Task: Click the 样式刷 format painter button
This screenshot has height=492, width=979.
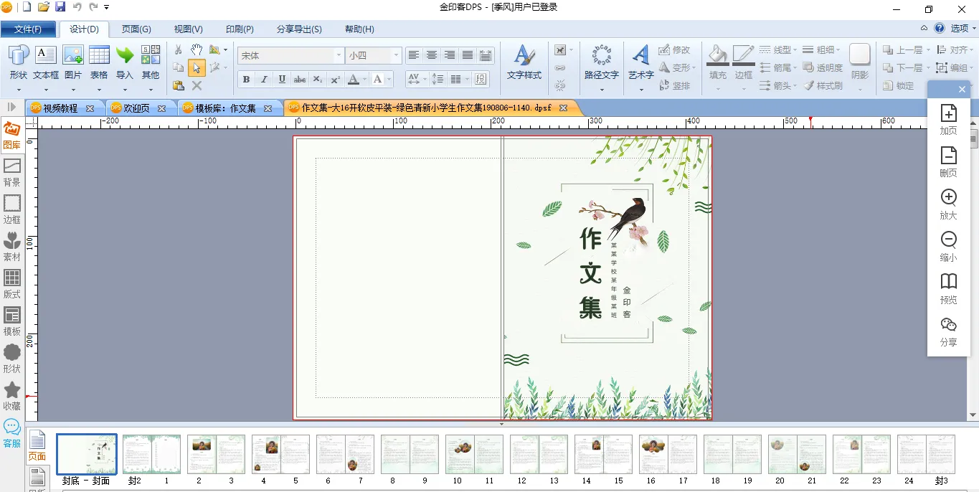Action: [823, 85]
